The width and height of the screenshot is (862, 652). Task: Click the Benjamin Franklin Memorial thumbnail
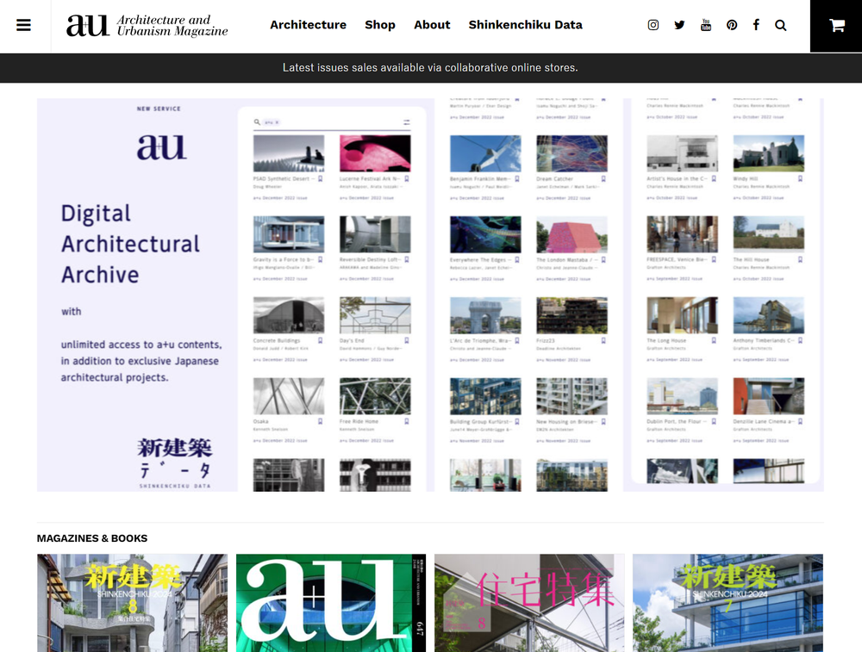point(485,153)
